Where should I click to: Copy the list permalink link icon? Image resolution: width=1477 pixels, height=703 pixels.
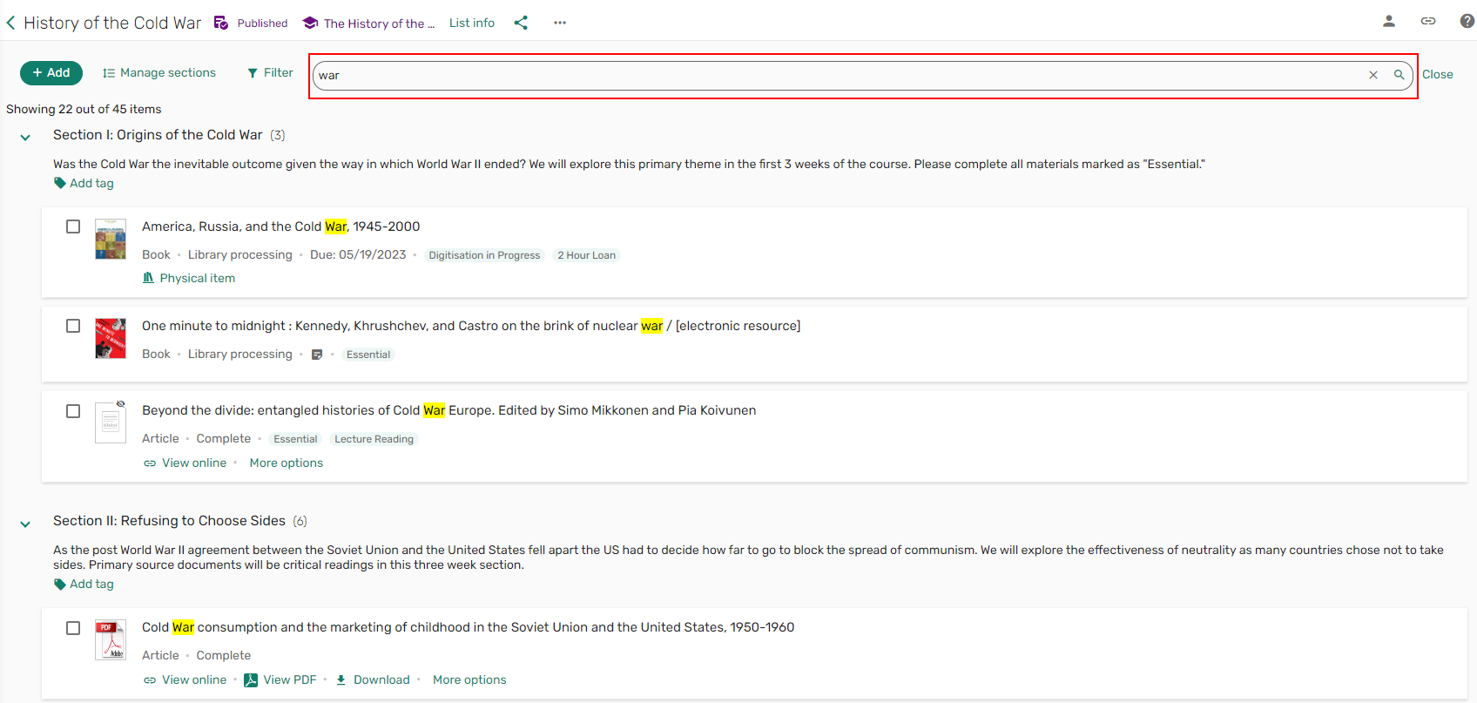click(1428, 21)
